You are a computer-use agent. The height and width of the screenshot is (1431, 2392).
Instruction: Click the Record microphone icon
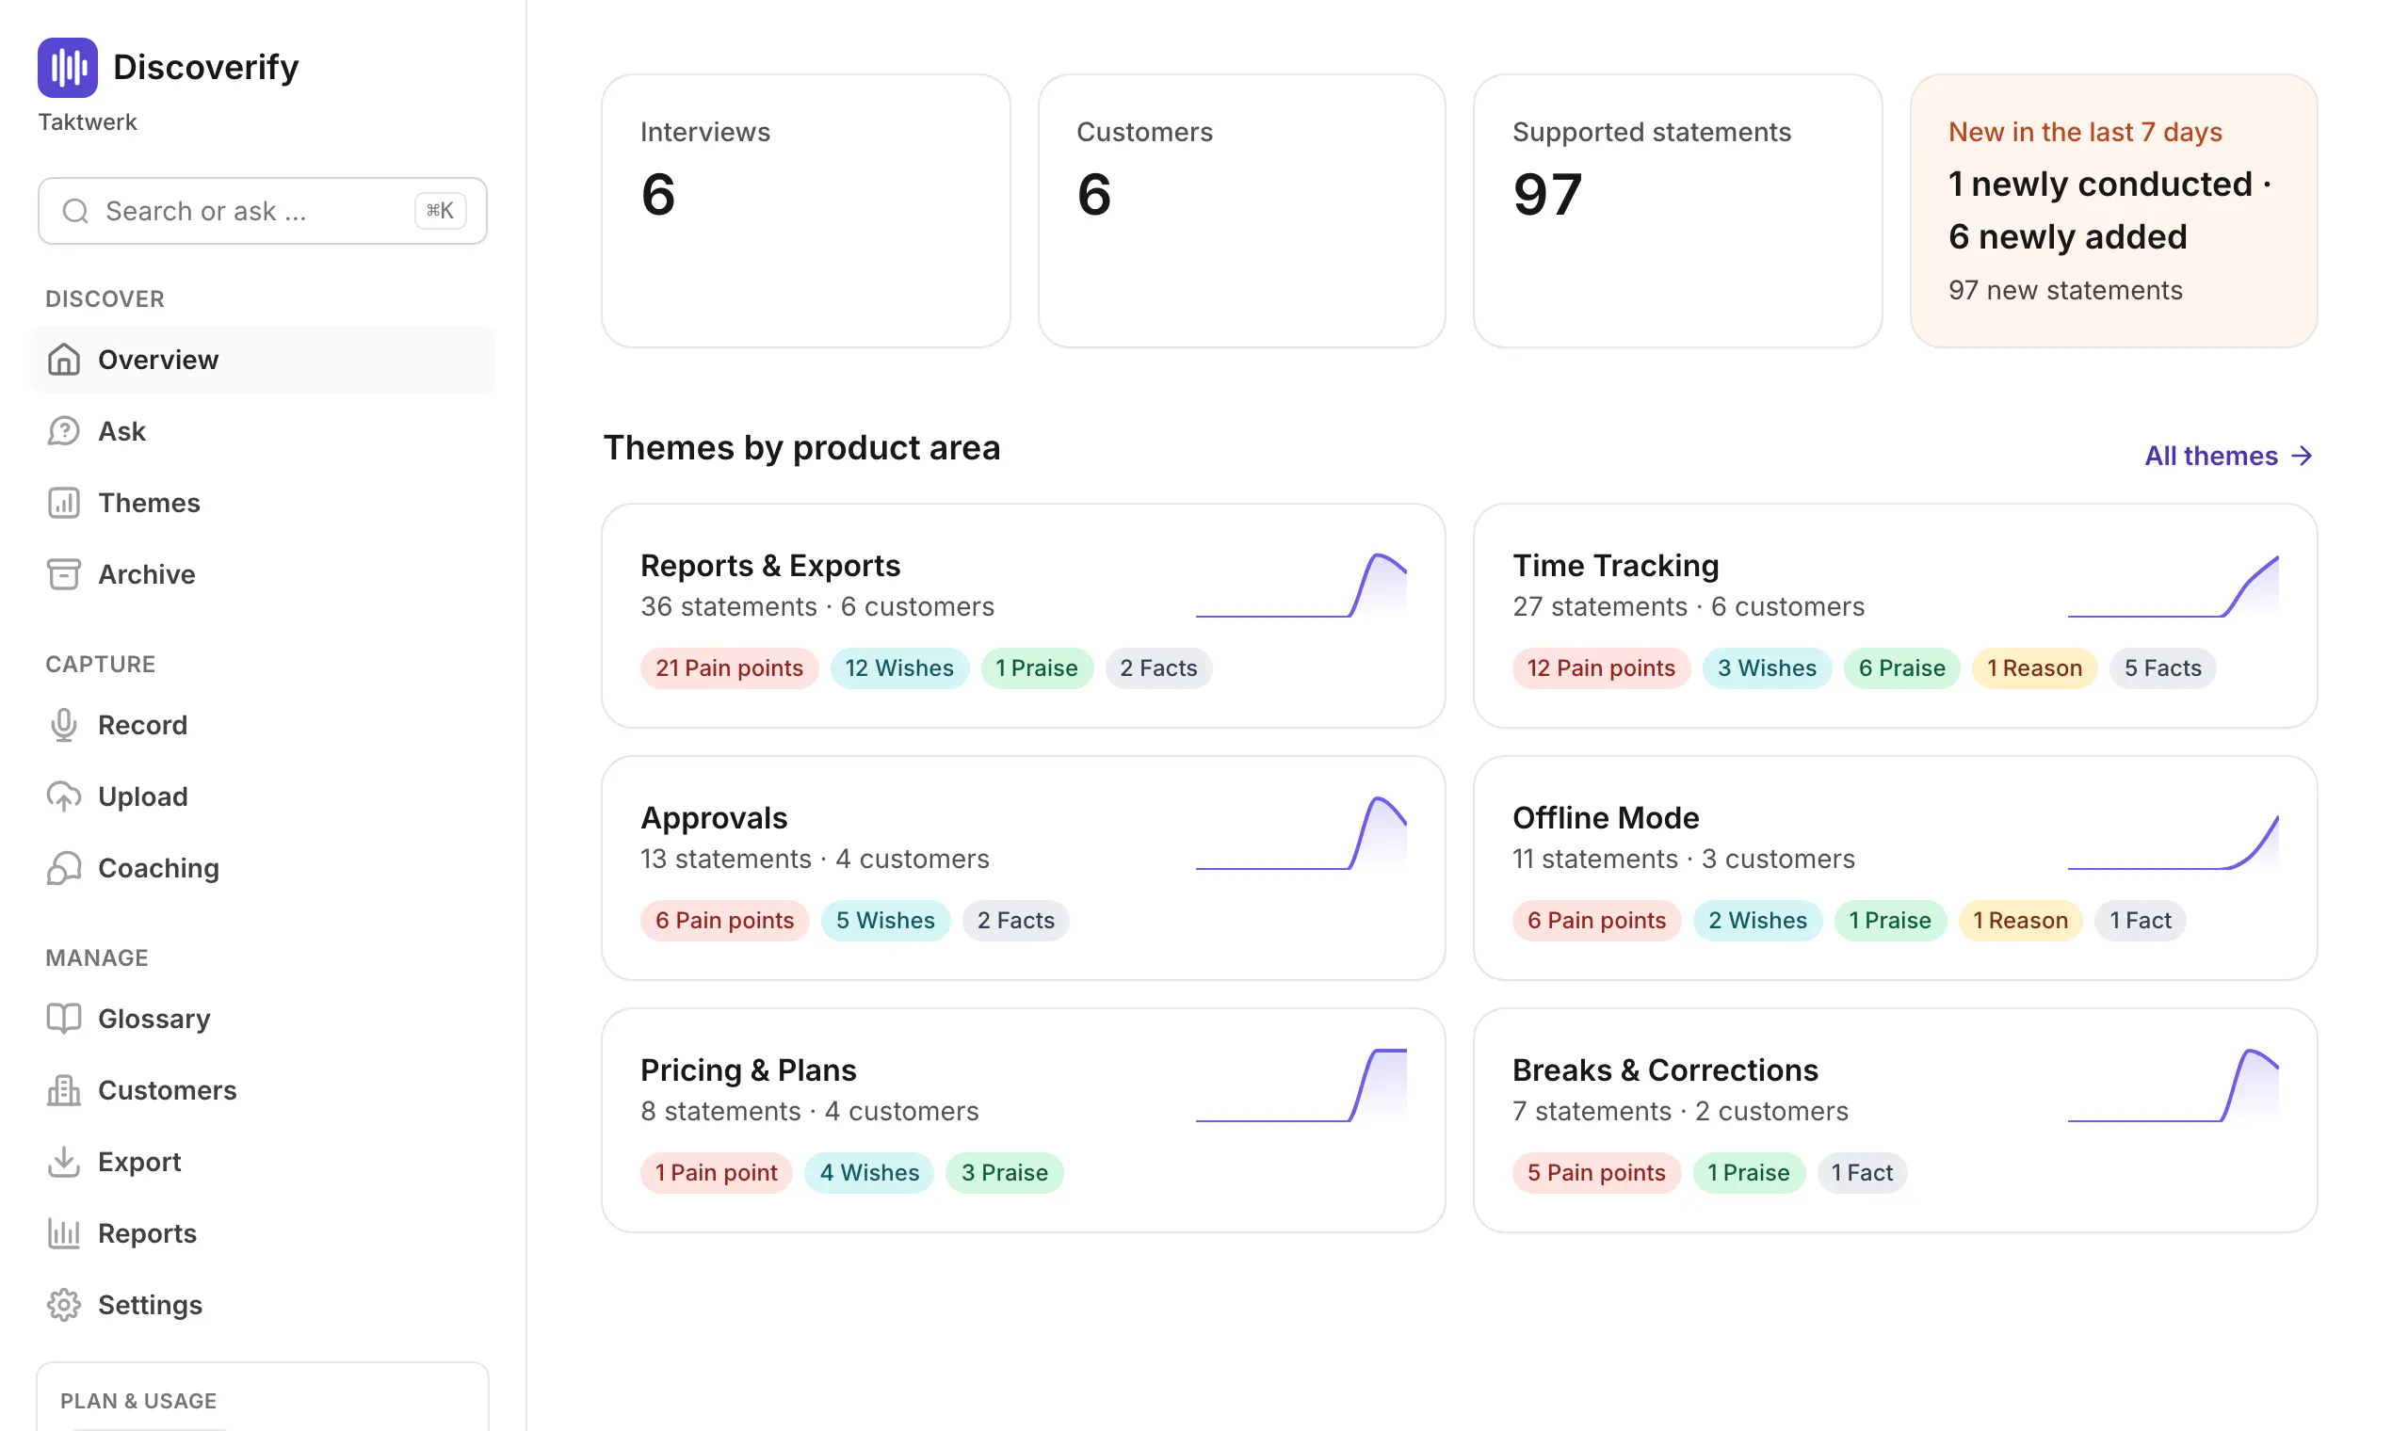(x=64, y=725)
